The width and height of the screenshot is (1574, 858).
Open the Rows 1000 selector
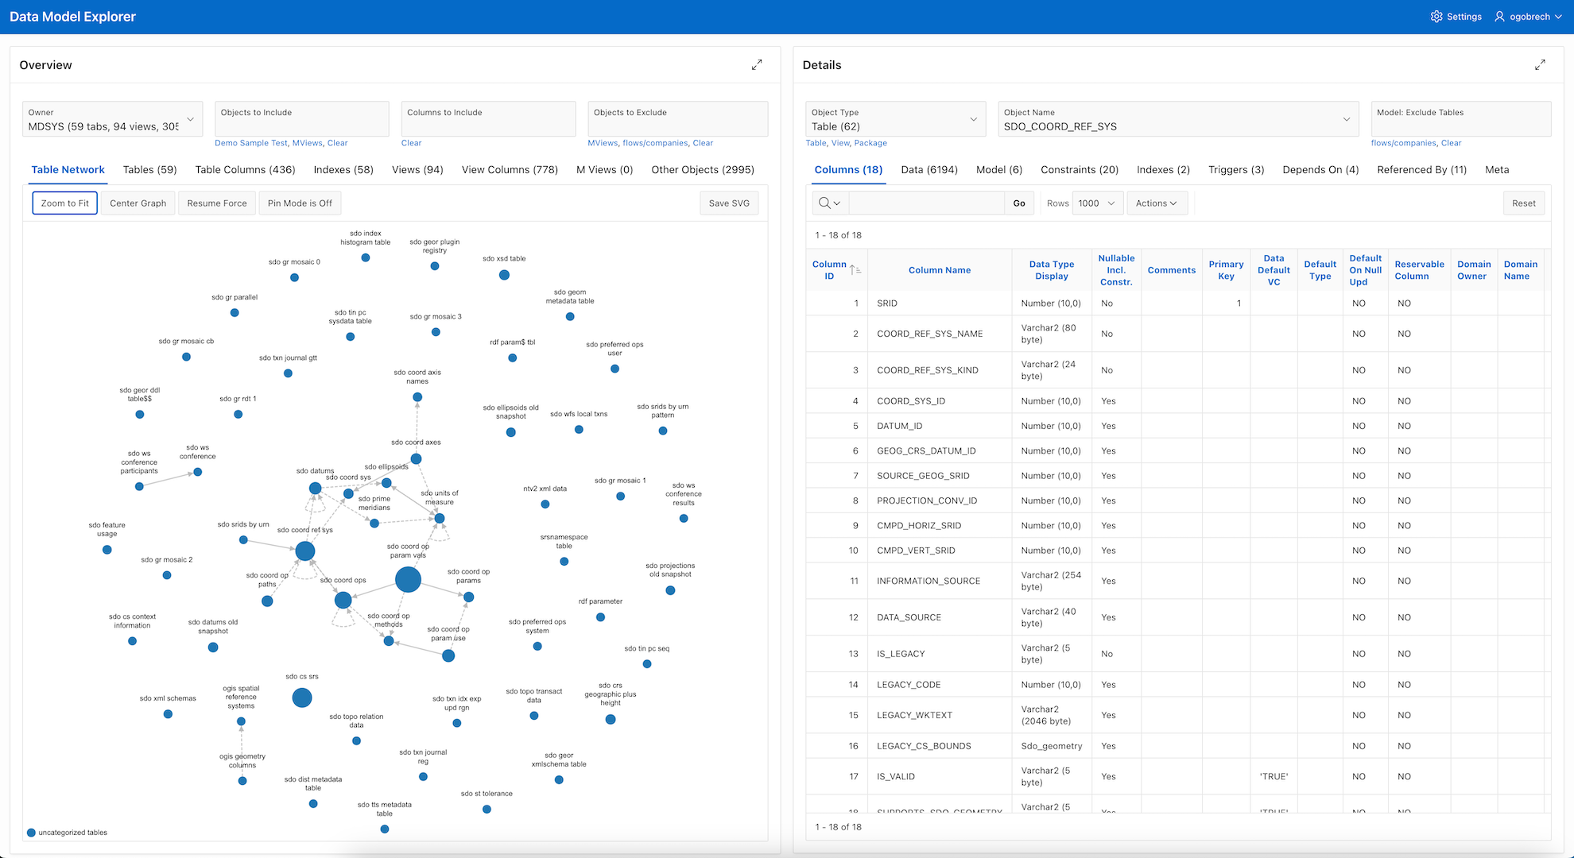(1096, 203)
